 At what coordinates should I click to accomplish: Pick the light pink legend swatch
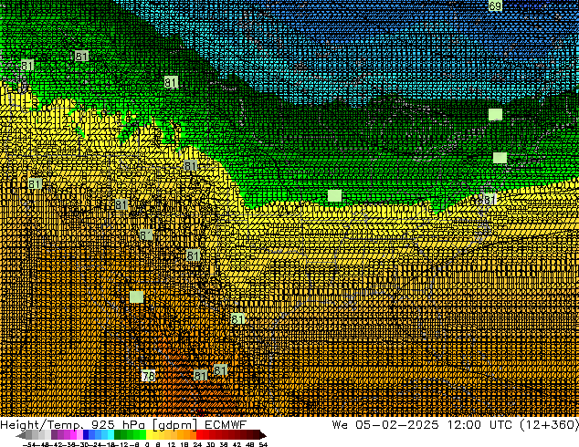[79, 435]
